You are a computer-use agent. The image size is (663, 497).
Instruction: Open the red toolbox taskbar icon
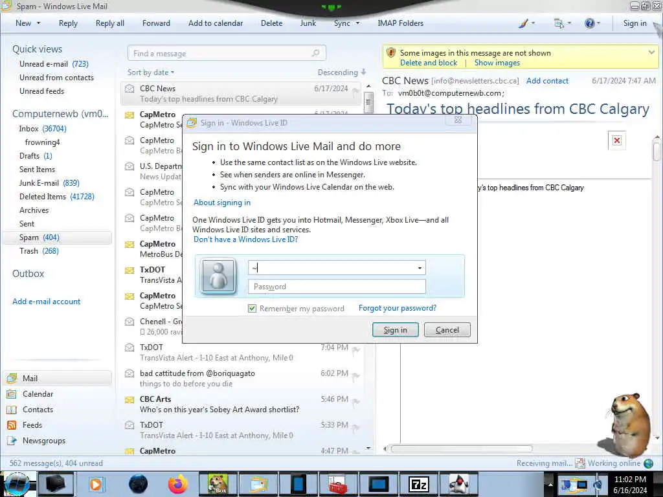click(x=337, y=484)
